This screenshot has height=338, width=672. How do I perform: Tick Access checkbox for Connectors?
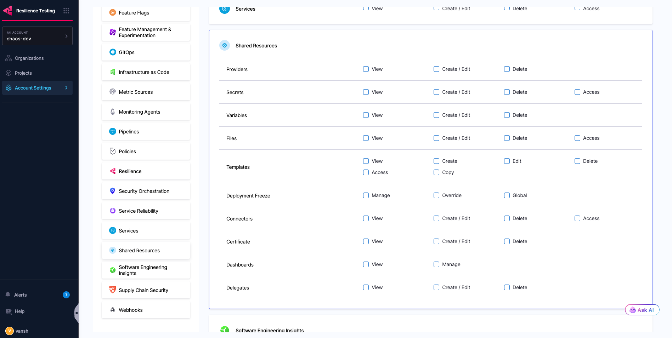pyautogui.click(x=577, y=218)
